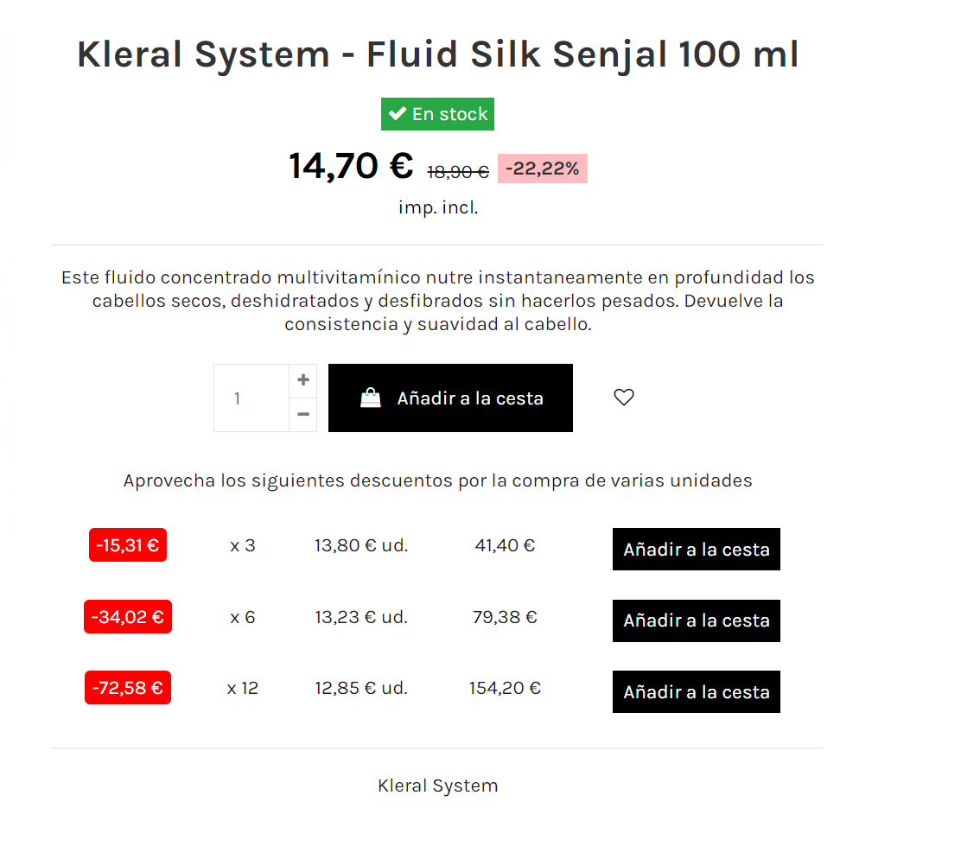980x859 pixels.
Task: Click the crossed-out 18,90 € old price
Action: coord(458,173)
